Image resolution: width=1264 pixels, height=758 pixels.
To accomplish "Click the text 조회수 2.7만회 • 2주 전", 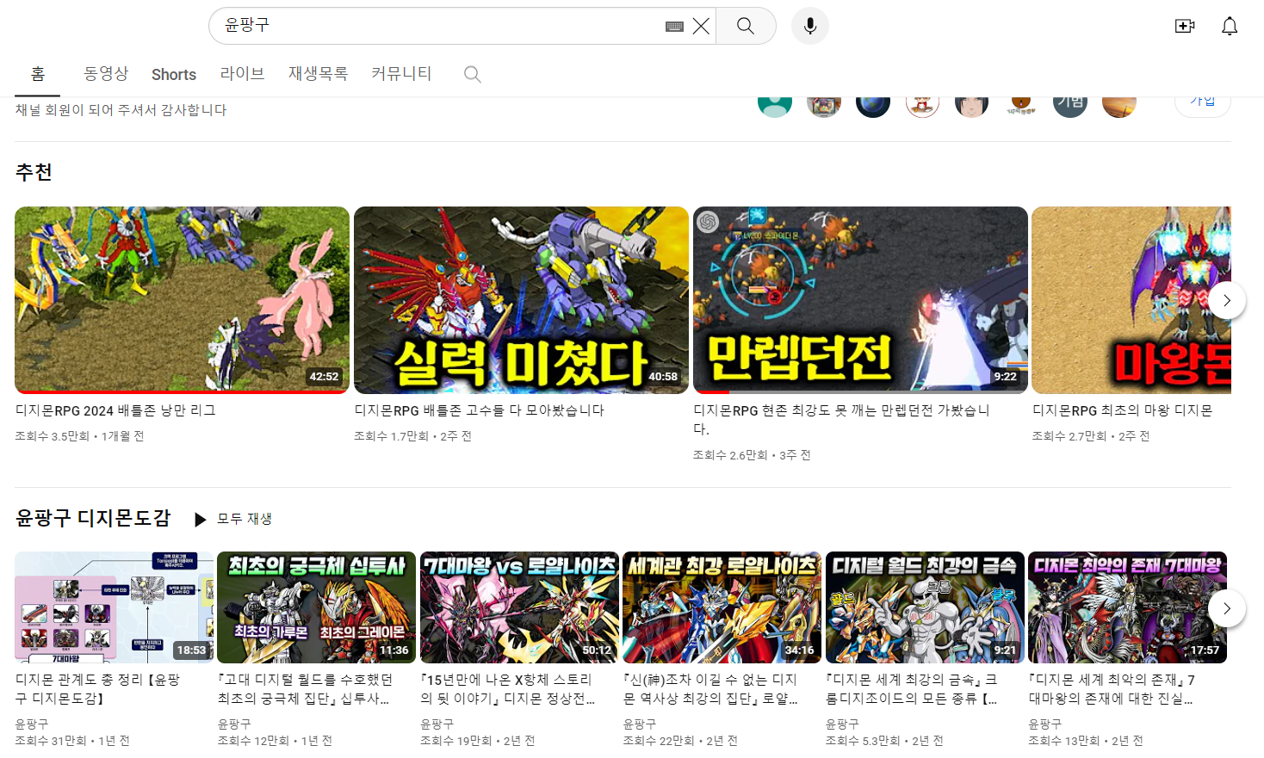I will click(x=1091, y=436).
